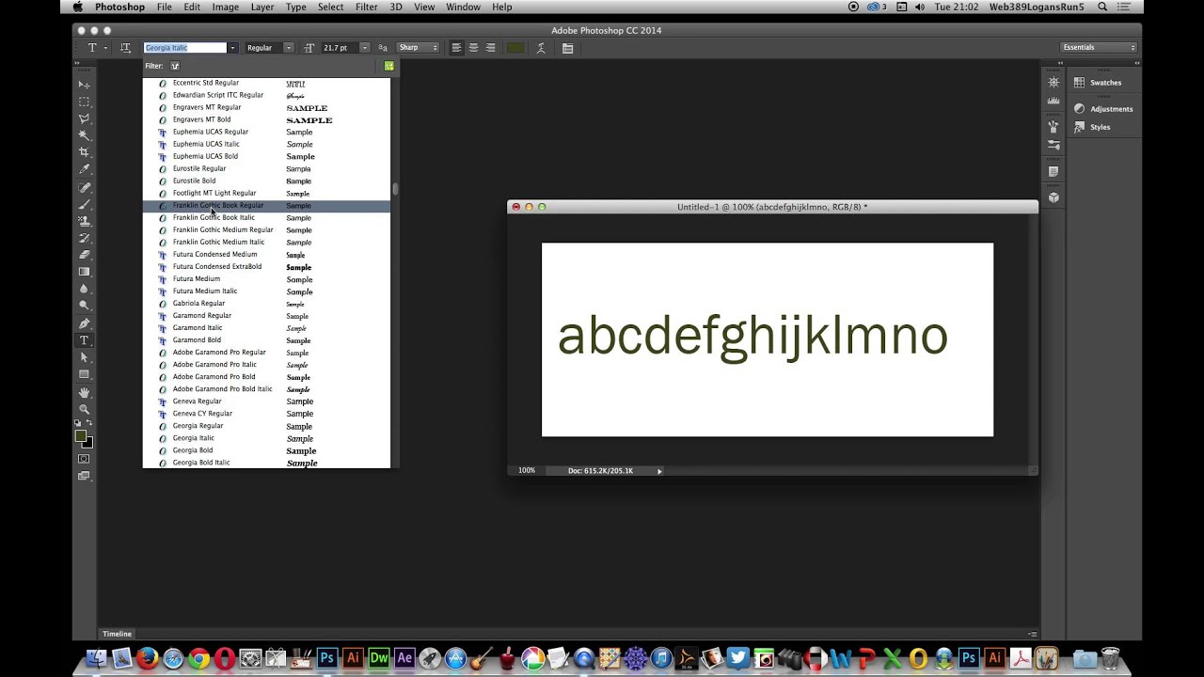
Task: Toggle text orientation in options bar
Action: (125, 47)
